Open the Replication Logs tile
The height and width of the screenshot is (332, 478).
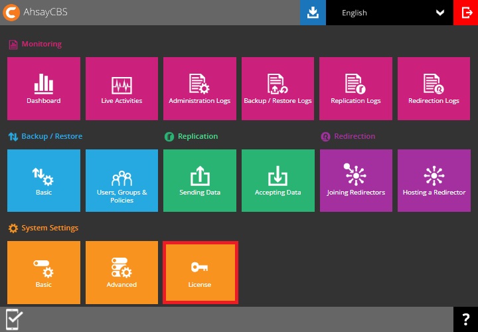click(x=356, y=88)
